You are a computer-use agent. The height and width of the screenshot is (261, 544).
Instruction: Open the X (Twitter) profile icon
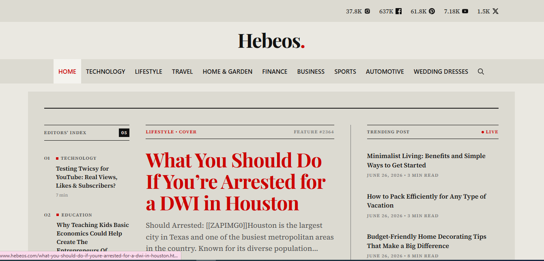pos(495,11)
